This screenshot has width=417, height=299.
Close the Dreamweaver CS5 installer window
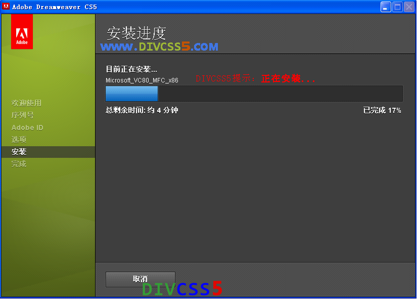tap(409, 7)
